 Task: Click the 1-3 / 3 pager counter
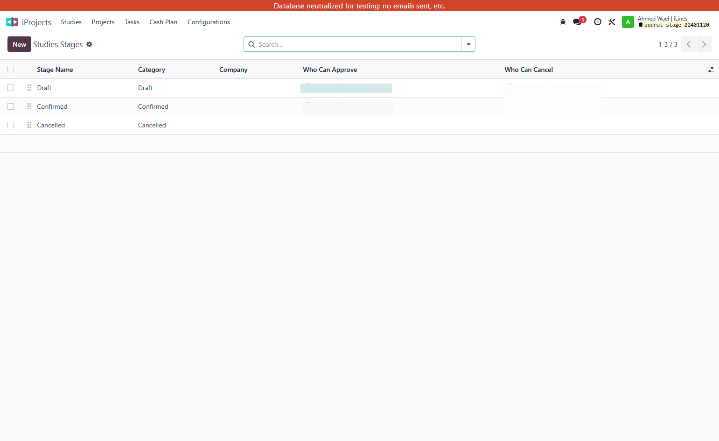668,44
